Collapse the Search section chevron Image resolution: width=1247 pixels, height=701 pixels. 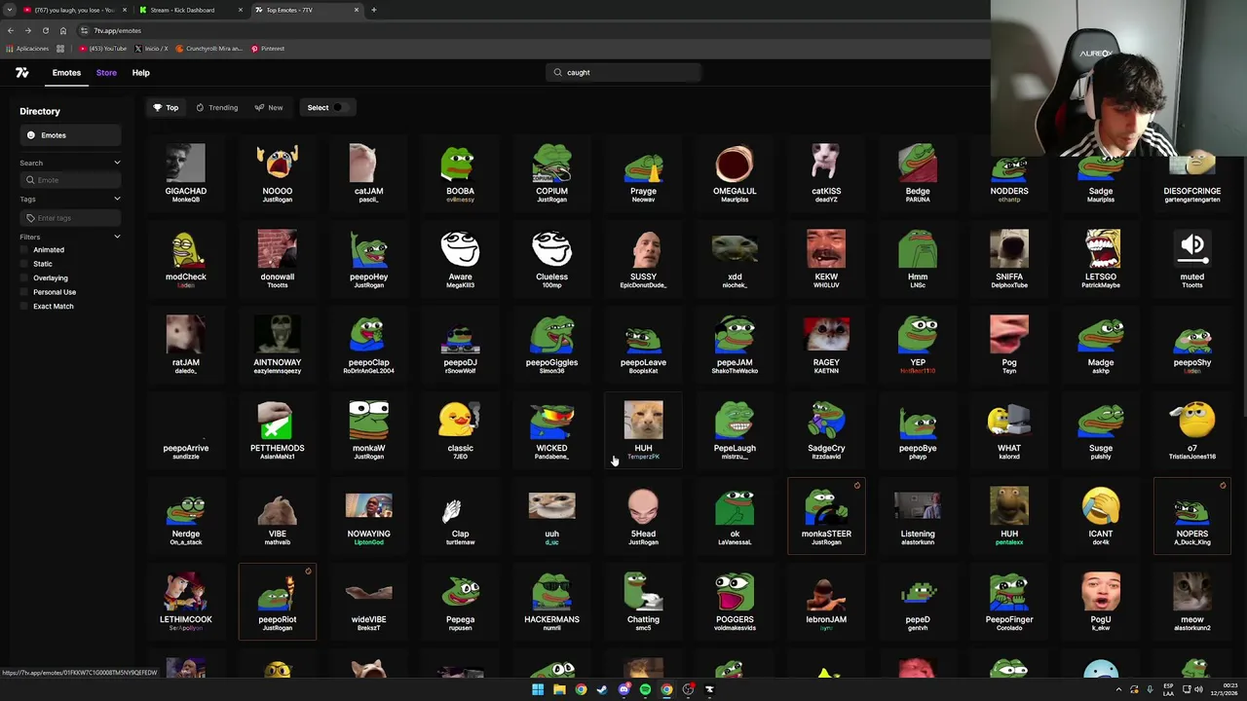point(117,163)
